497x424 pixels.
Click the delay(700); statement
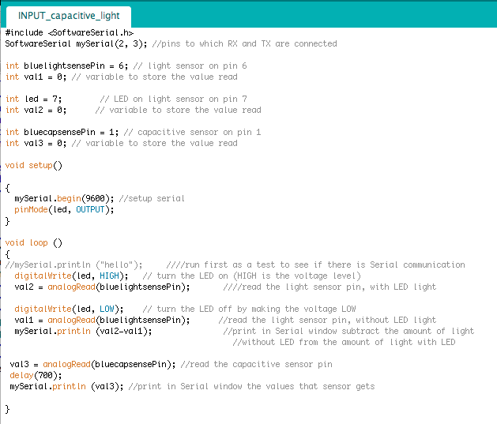(36, 376)
